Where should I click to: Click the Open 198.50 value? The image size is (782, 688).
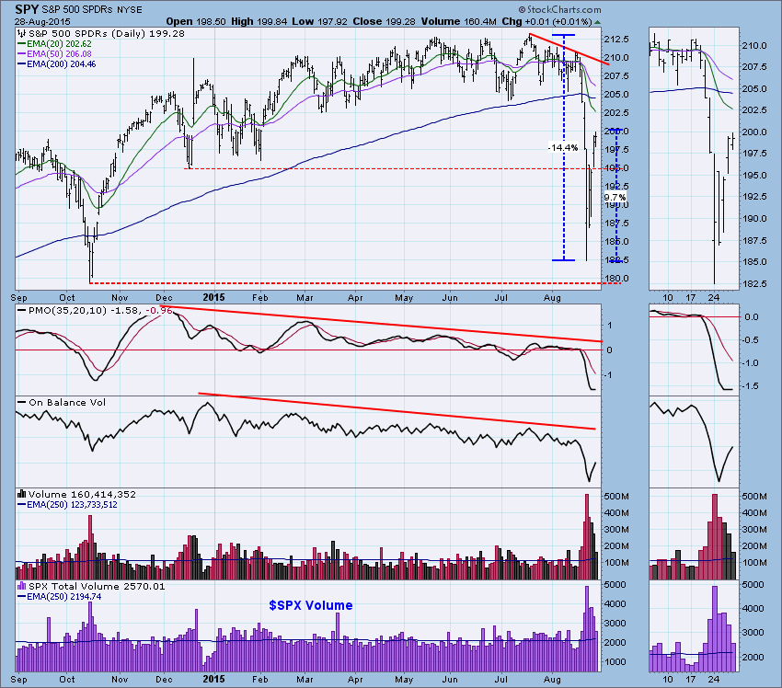(x=195, y=21)
